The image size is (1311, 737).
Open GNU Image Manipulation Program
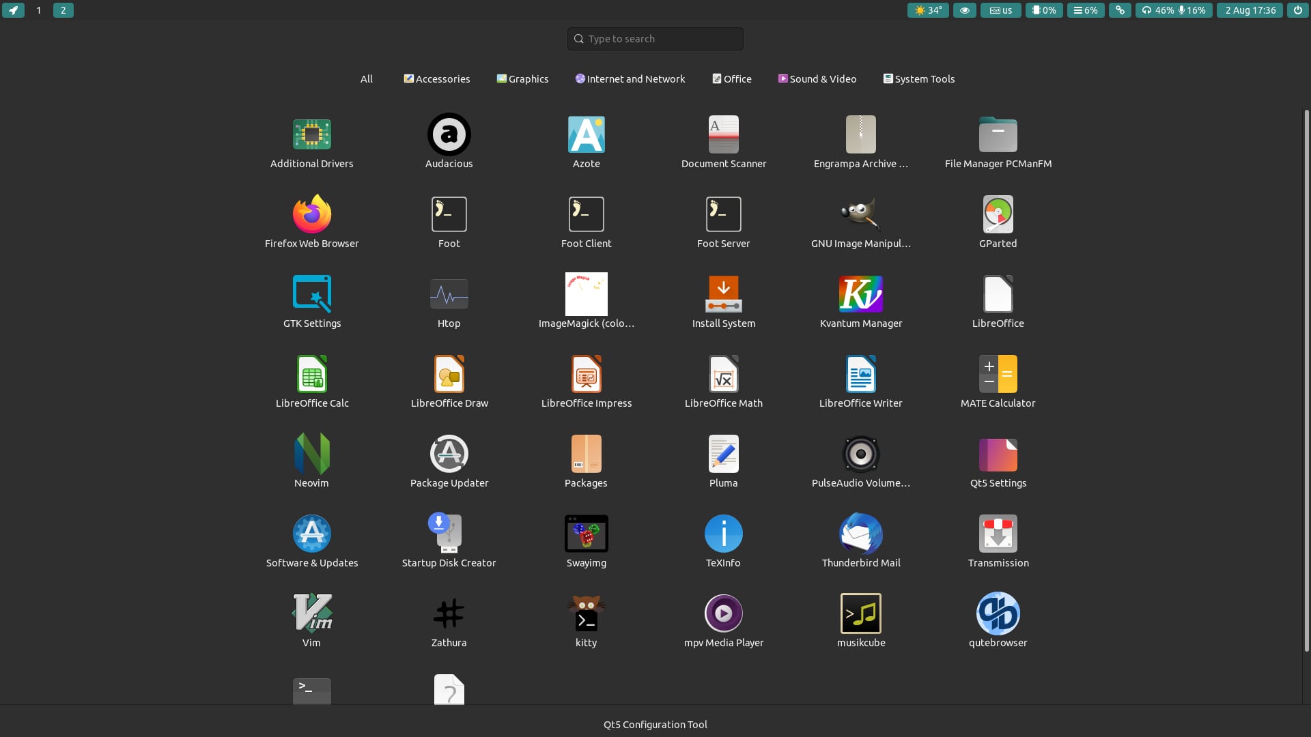[x=861, y=222]
